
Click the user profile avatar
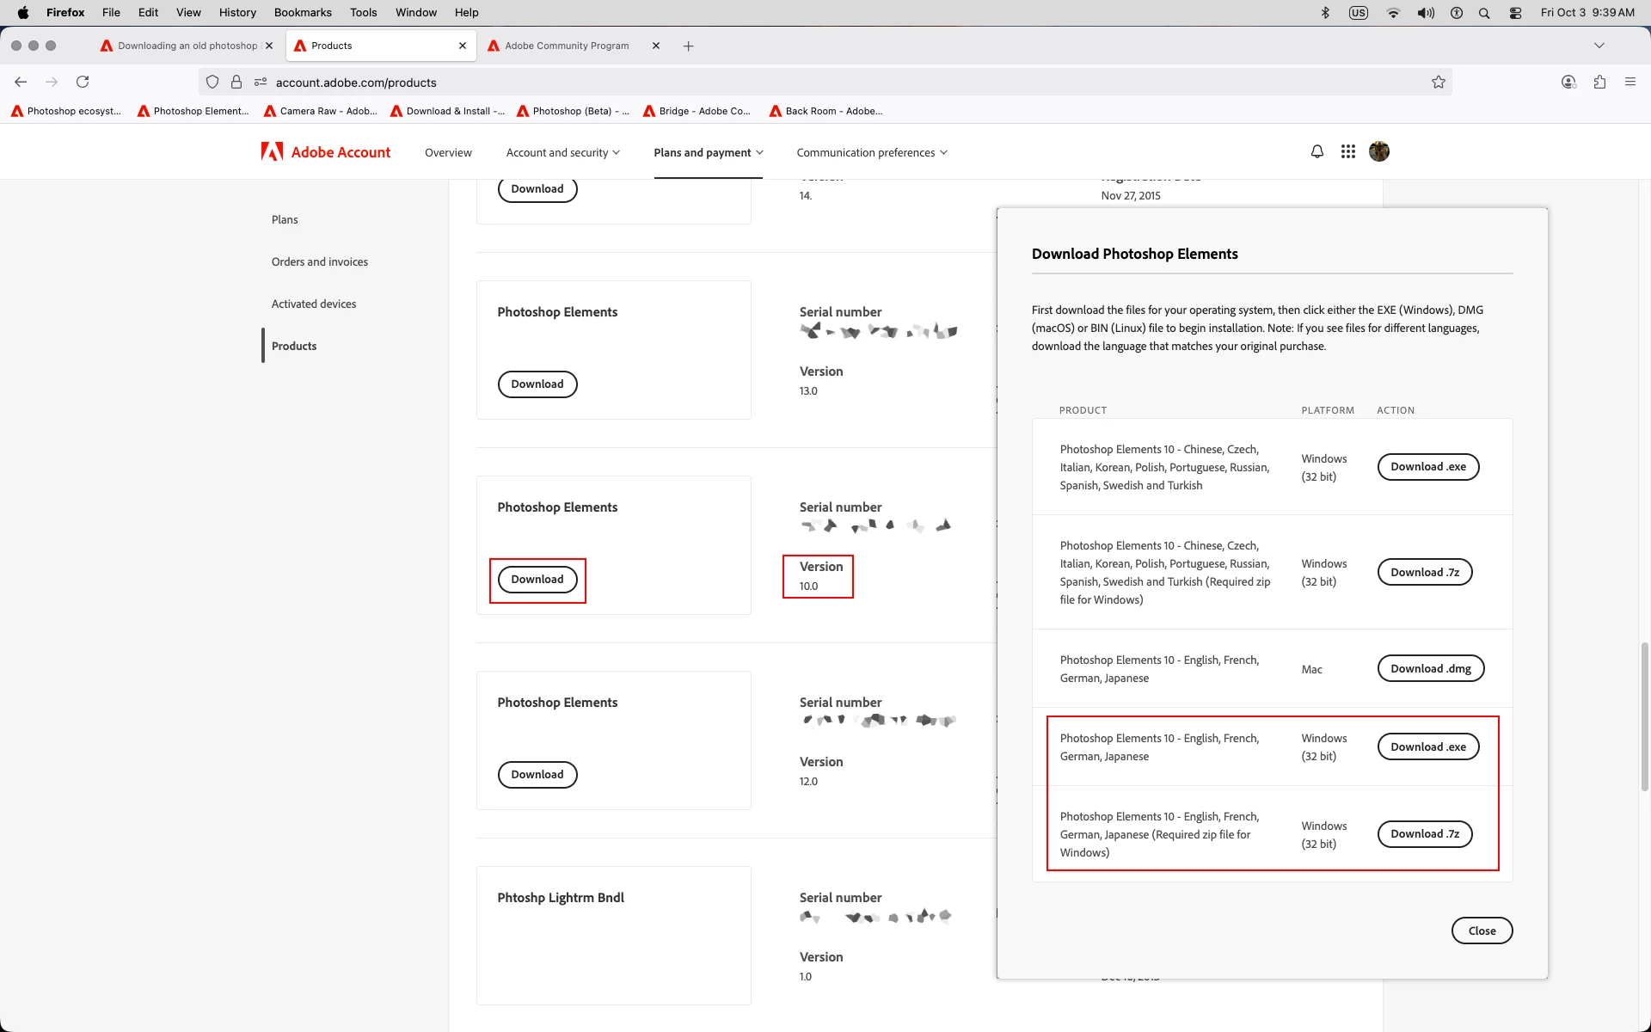(x=1378, y=152)
